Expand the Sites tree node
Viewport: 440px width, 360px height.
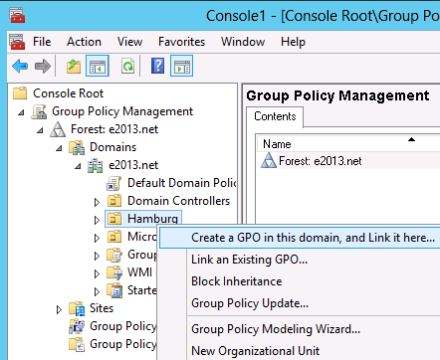[59, 309]
